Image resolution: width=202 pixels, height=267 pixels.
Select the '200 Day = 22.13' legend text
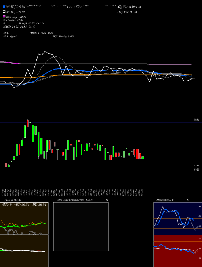tap(16, 17)
